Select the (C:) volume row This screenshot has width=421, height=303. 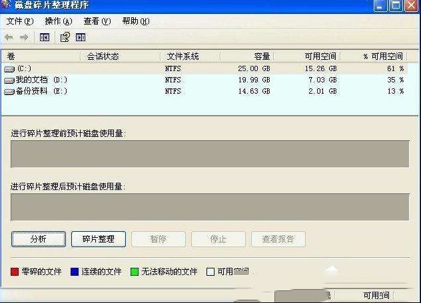pos(205,69)
